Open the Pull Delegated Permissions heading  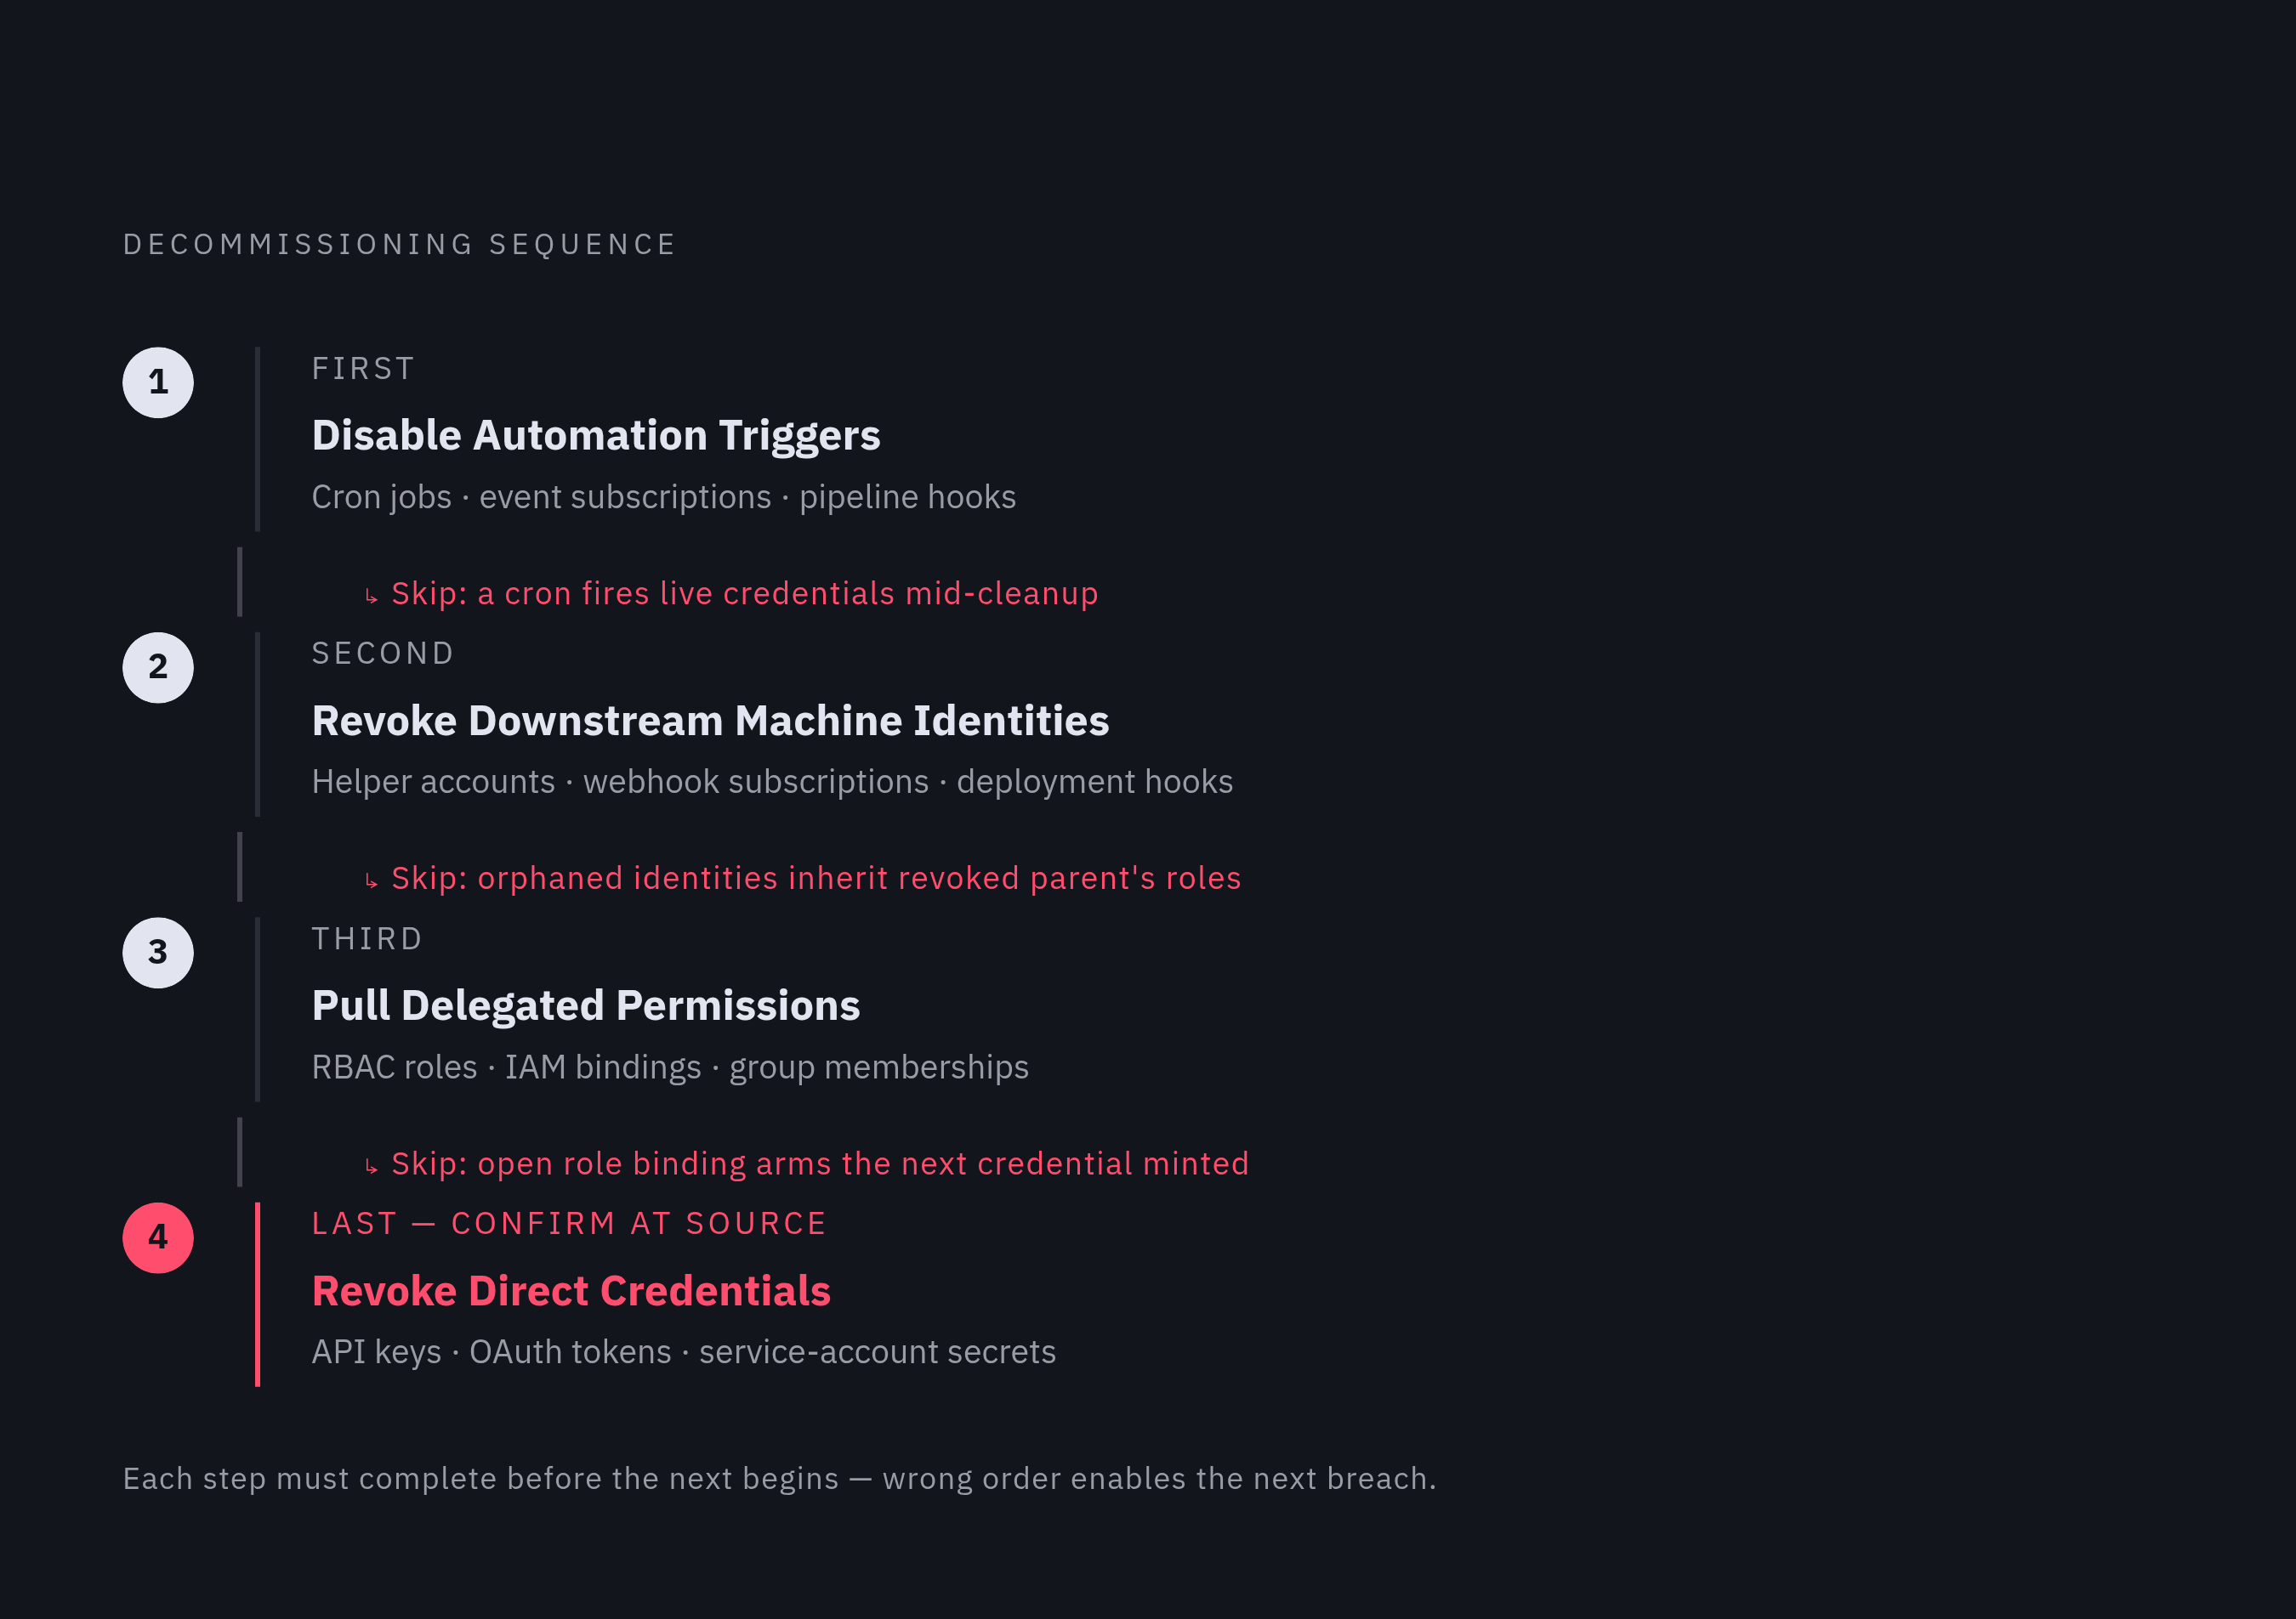[586, 1006]
